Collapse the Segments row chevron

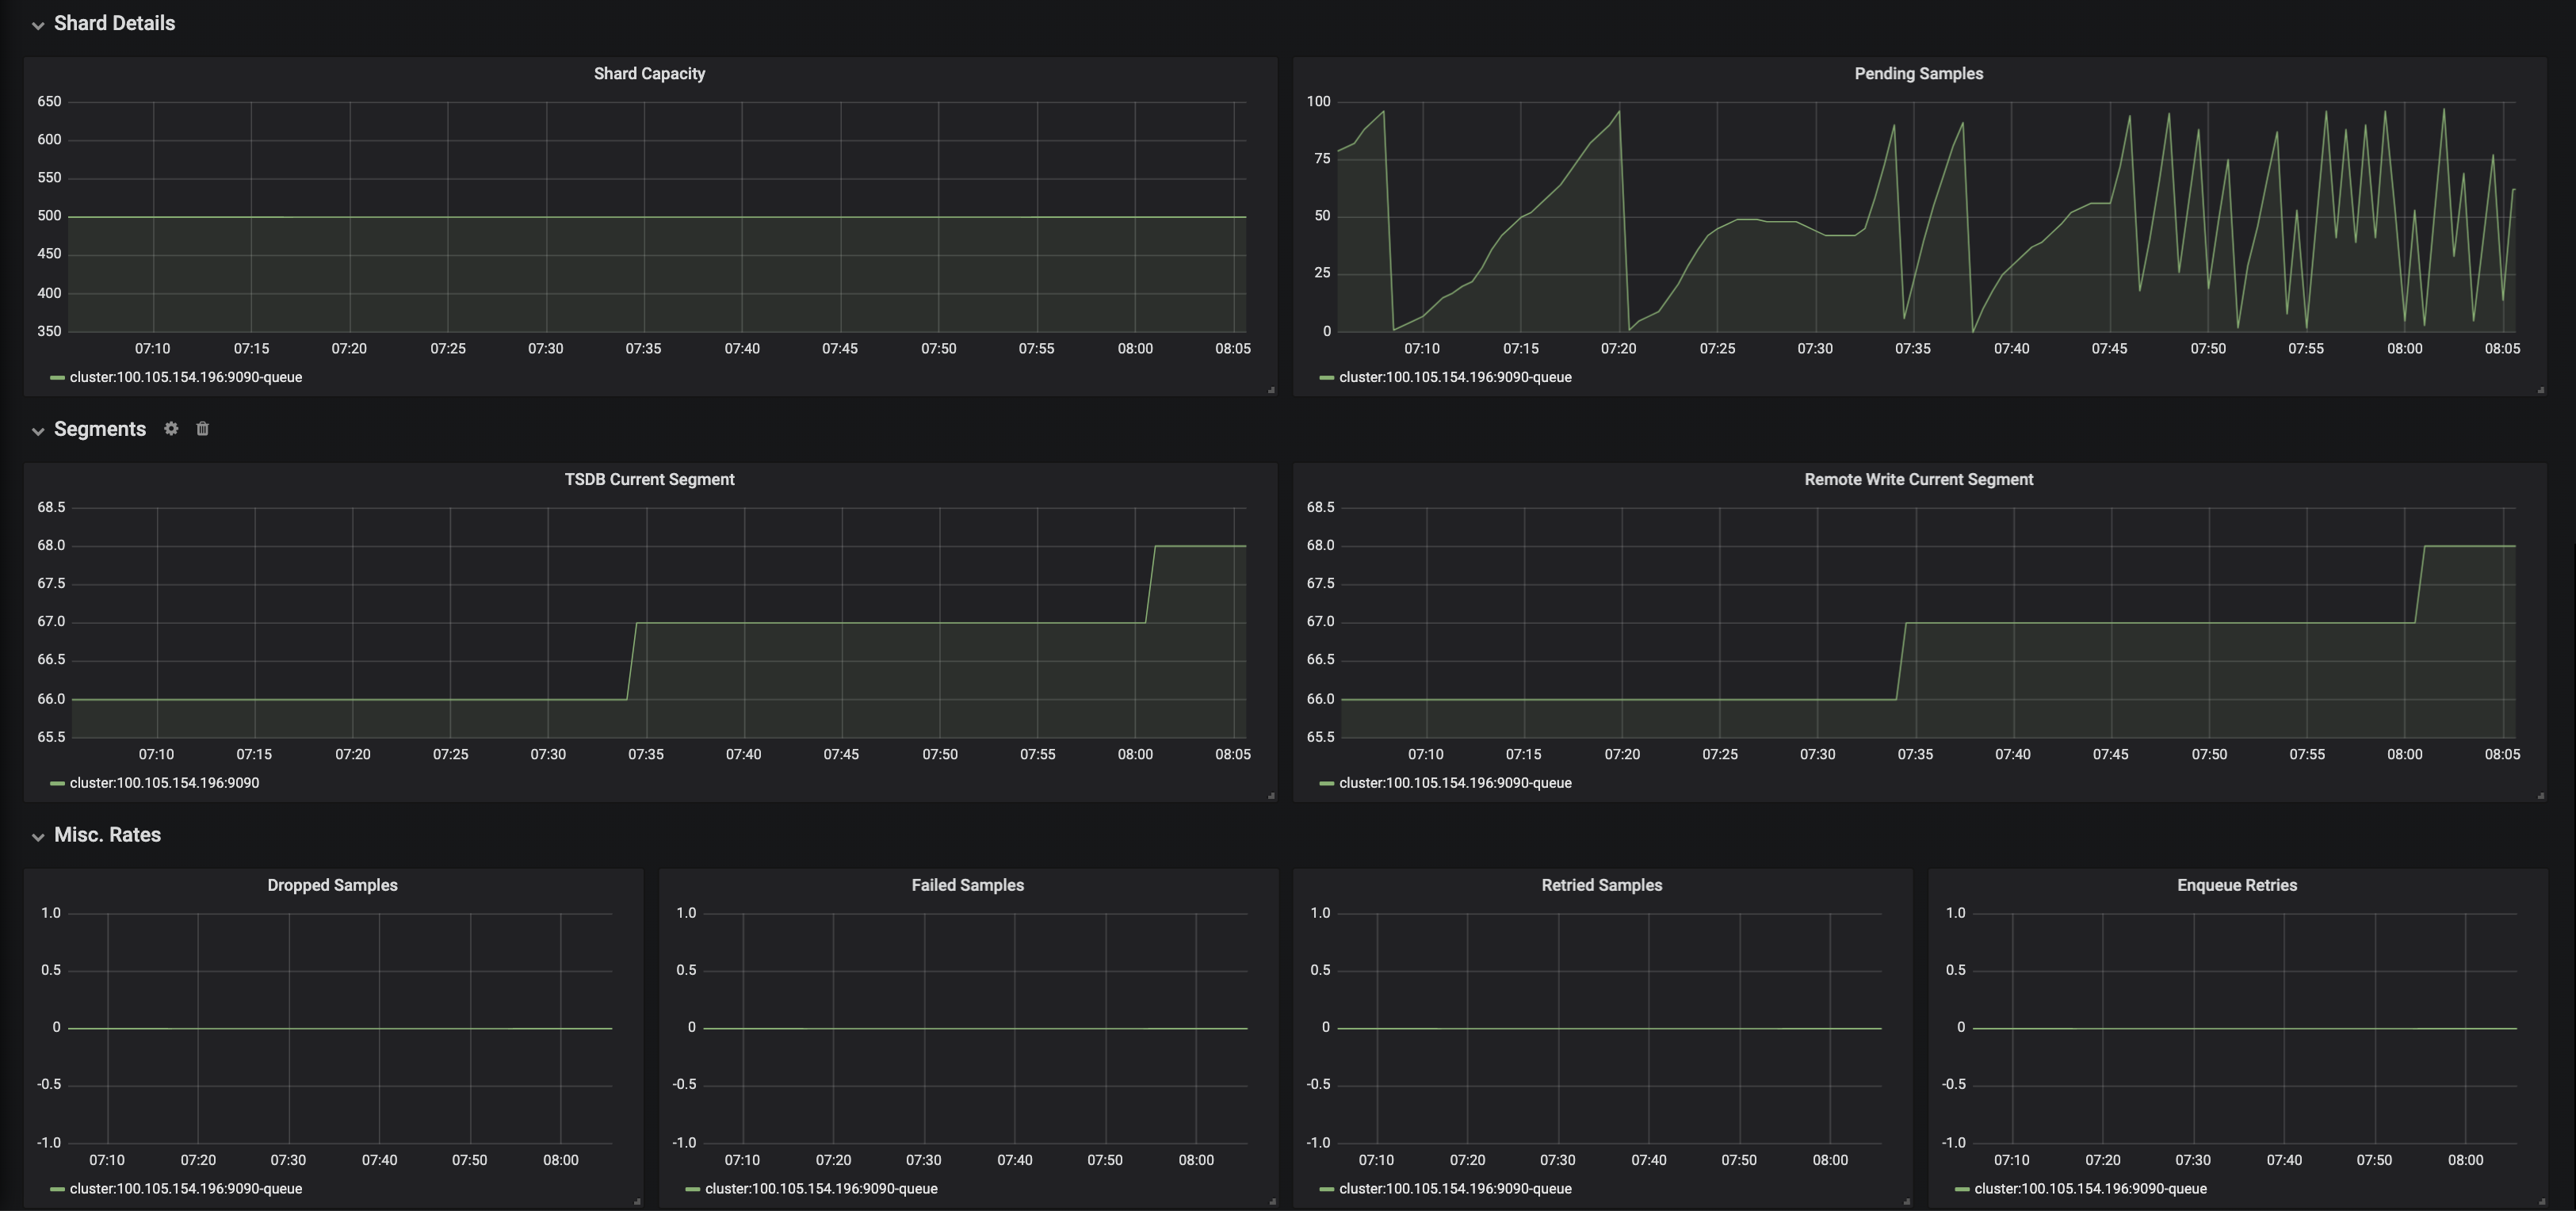pyautogui.click(x=38, y=431)
